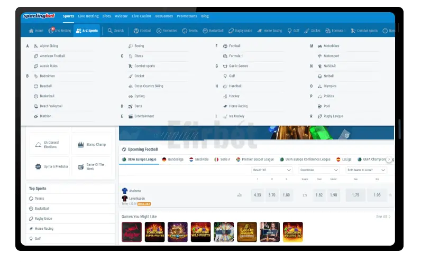Image resolution: width=421 pixels, height=262 pixels.
Task: Select the Bundesliga tab
Action: pyautogui.click(x=172, y=160)
